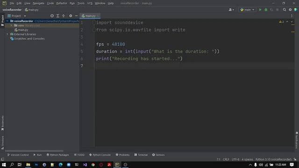The image size is (299, 168).
Task: Start debugging with the green bug icon
Action: (266, 10)
